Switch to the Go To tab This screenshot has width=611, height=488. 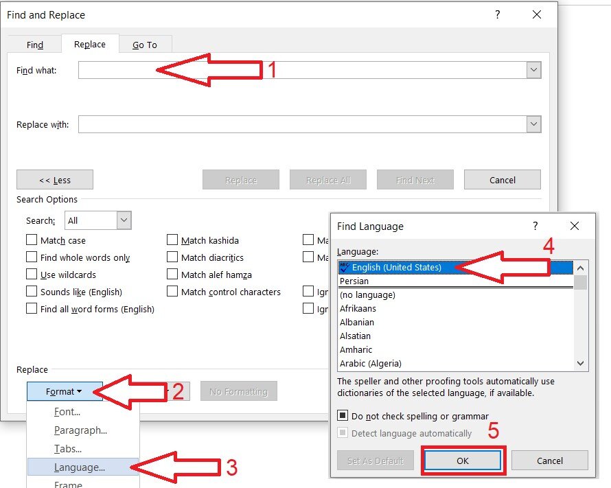click(144, 45)
